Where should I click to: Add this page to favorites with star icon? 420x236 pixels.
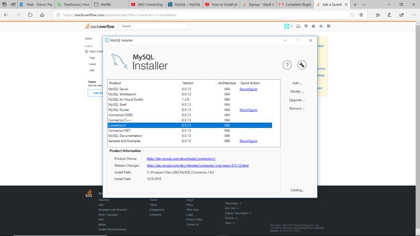361,15
